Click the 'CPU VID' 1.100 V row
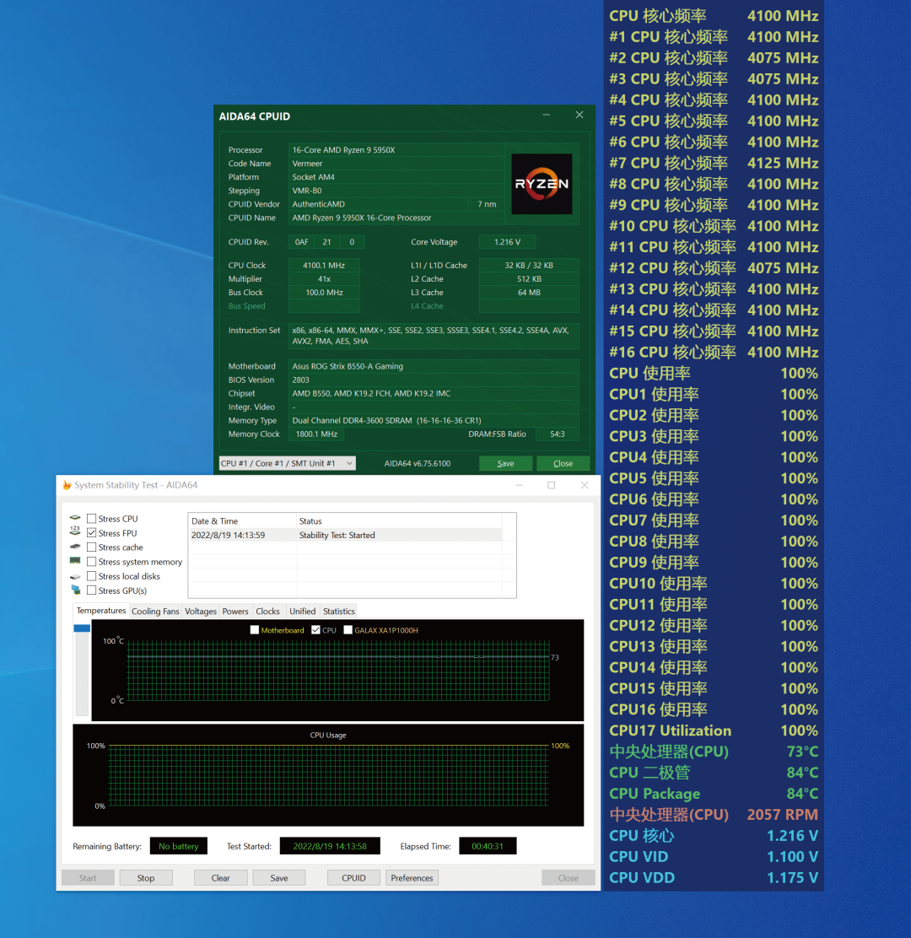Screen dimensions: 911x938 click(x=714, y=856)
